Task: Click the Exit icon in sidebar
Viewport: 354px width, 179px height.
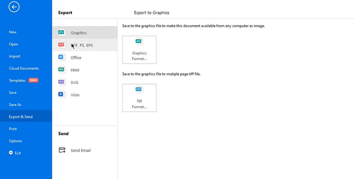Action: [11, 153]
